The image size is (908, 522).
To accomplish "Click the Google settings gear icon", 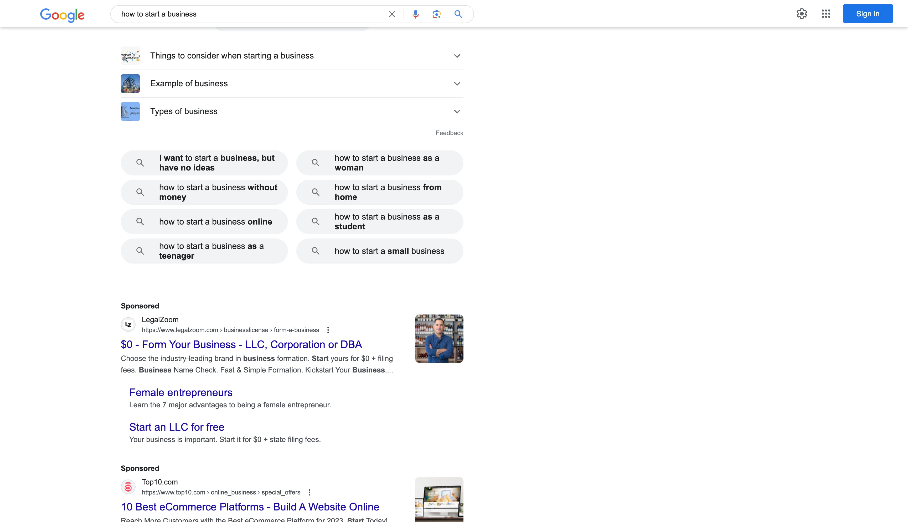I will (x=801, y=14).
